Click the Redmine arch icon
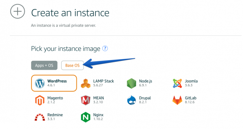Image resolution: width=243 pixels, height=129 pixels. point(40,117)
